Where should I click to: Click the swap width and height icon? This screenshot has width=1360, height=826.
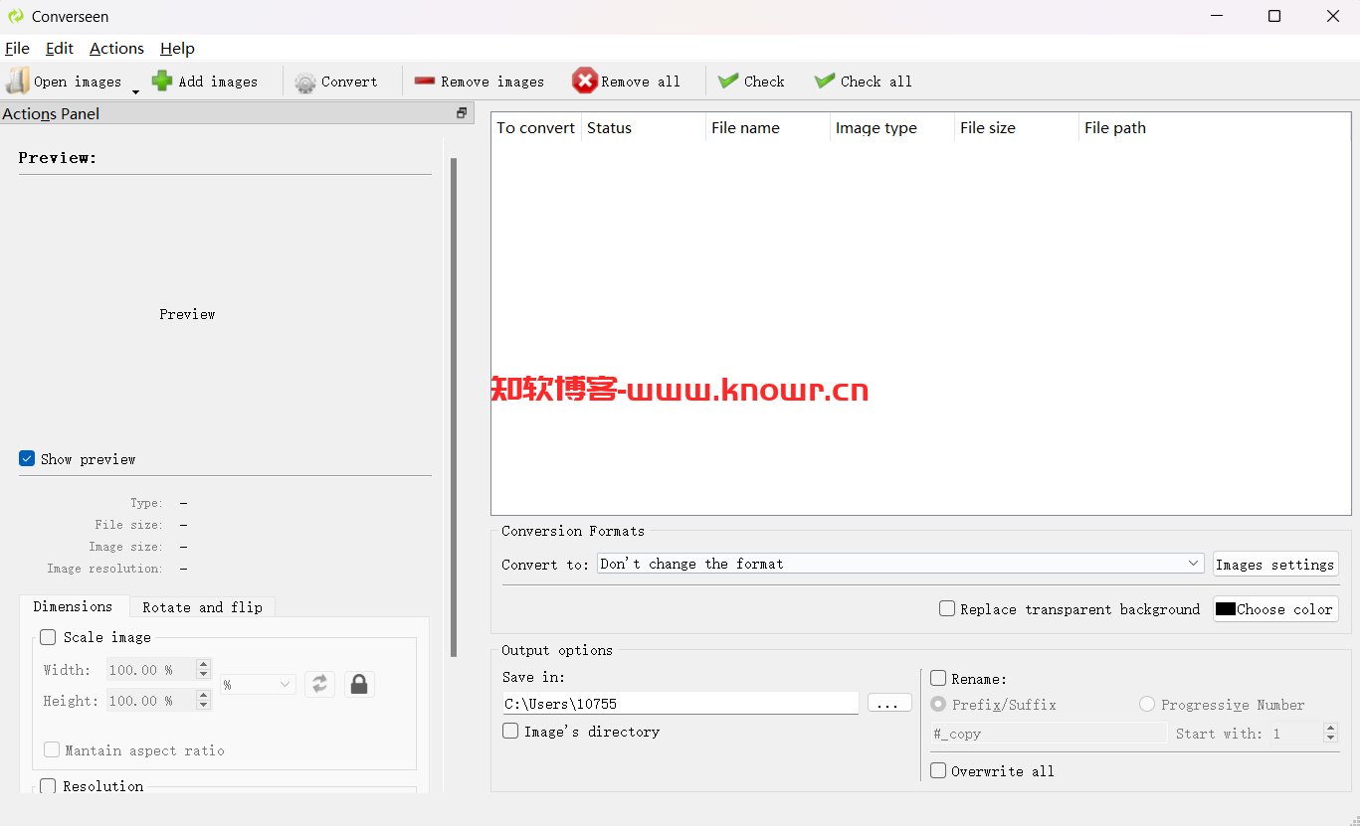(x=319, y=684)
